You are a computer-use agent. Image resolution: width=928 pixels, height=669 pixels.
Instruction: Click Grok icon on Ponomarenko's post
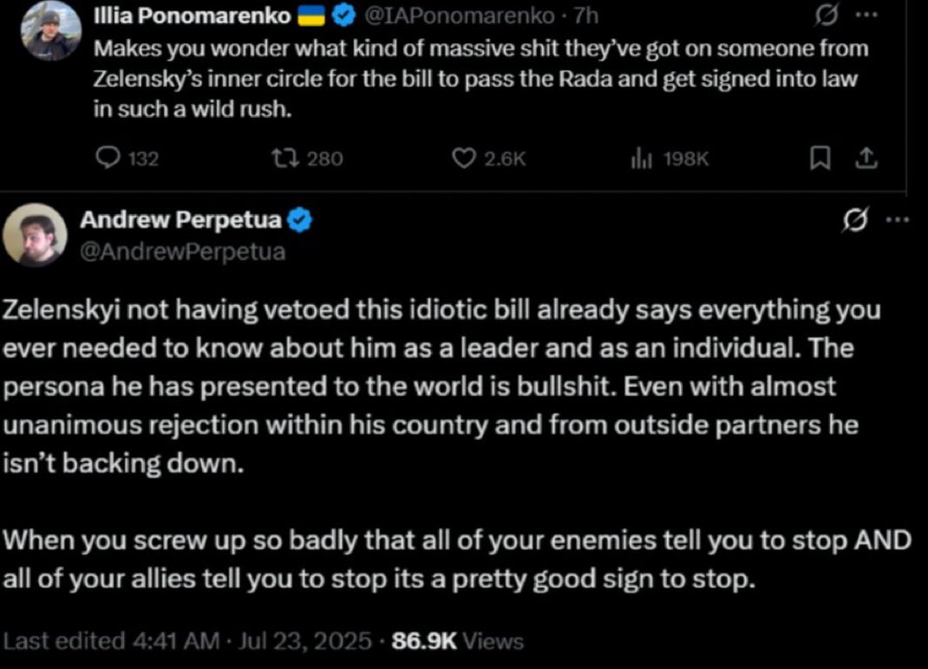click(x=826, y=16)
